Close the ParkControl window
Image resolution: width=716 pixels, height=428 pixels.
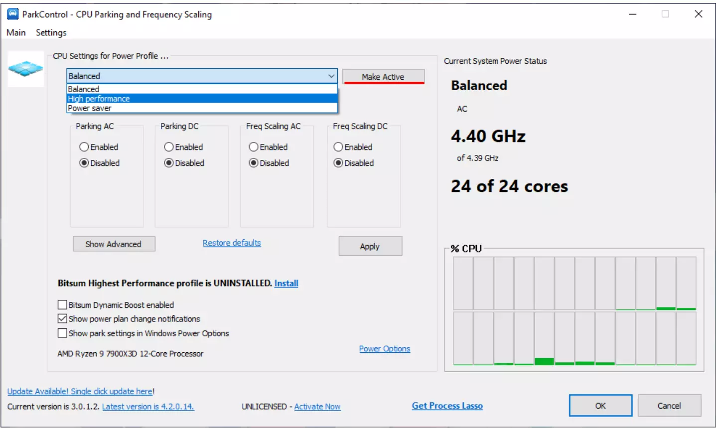699,14
